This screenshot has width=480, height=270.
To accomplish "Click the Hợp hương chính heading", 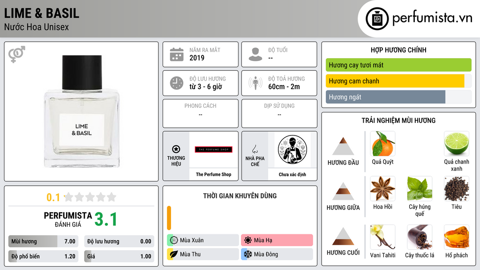I will coord(398,50).
